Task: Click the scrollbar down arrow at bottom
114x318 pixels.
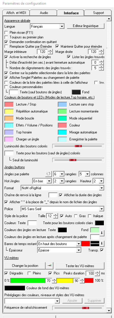Action: [x=109, y=311]
